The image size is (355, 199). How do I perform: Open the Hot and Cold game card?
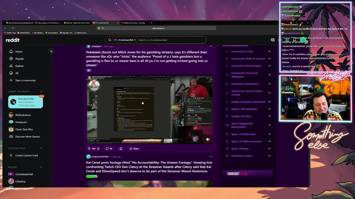coord(26,102)
